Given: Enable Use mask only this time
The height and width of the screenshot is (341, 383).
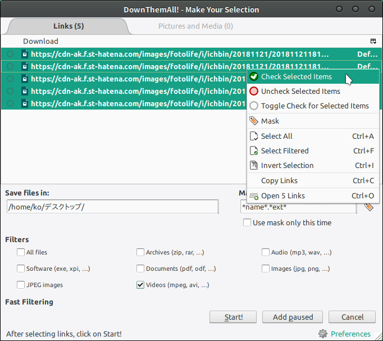Looking at the screenshot, I should (x=247, y=222).
